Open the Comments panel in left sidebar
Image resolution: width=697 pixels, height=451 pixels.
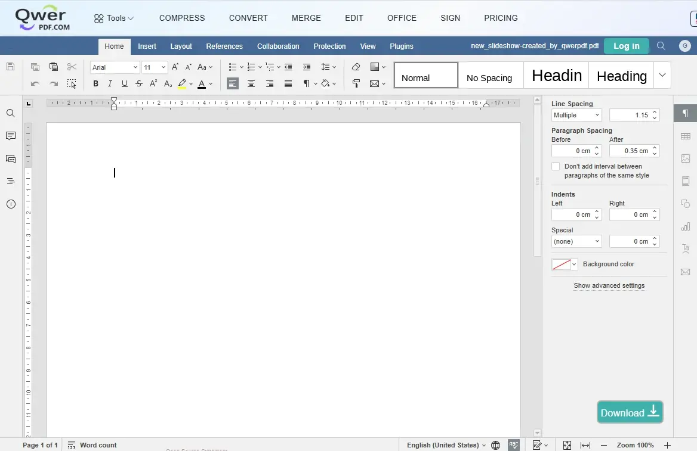(11, 136)
